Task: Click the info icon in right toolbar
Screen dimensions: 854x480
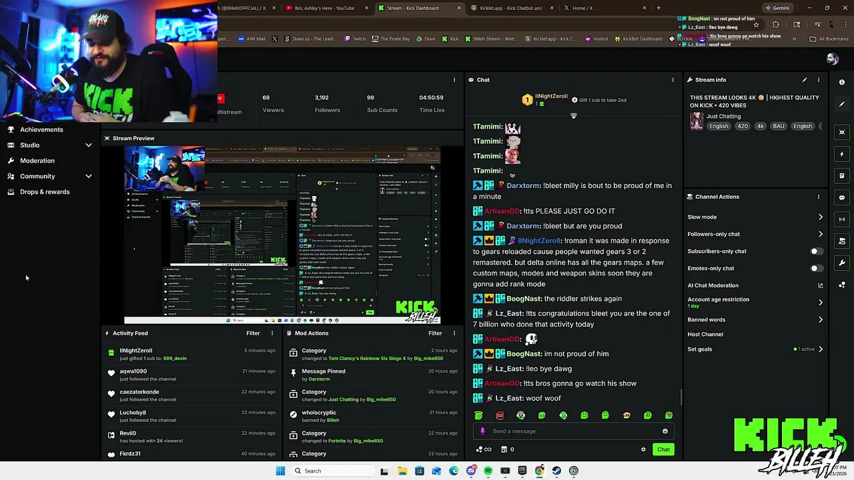Action: point(842,82)
